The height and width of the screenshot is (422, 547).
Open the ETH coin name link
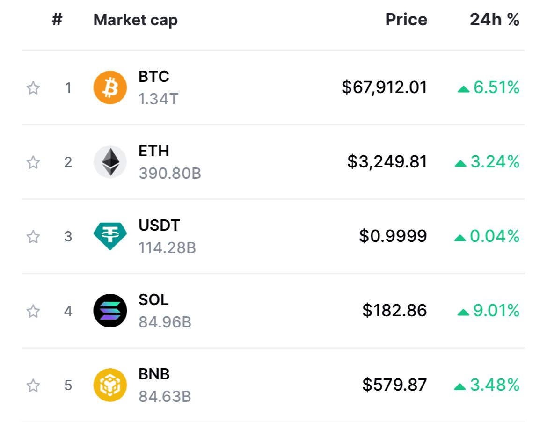(153, 151)
